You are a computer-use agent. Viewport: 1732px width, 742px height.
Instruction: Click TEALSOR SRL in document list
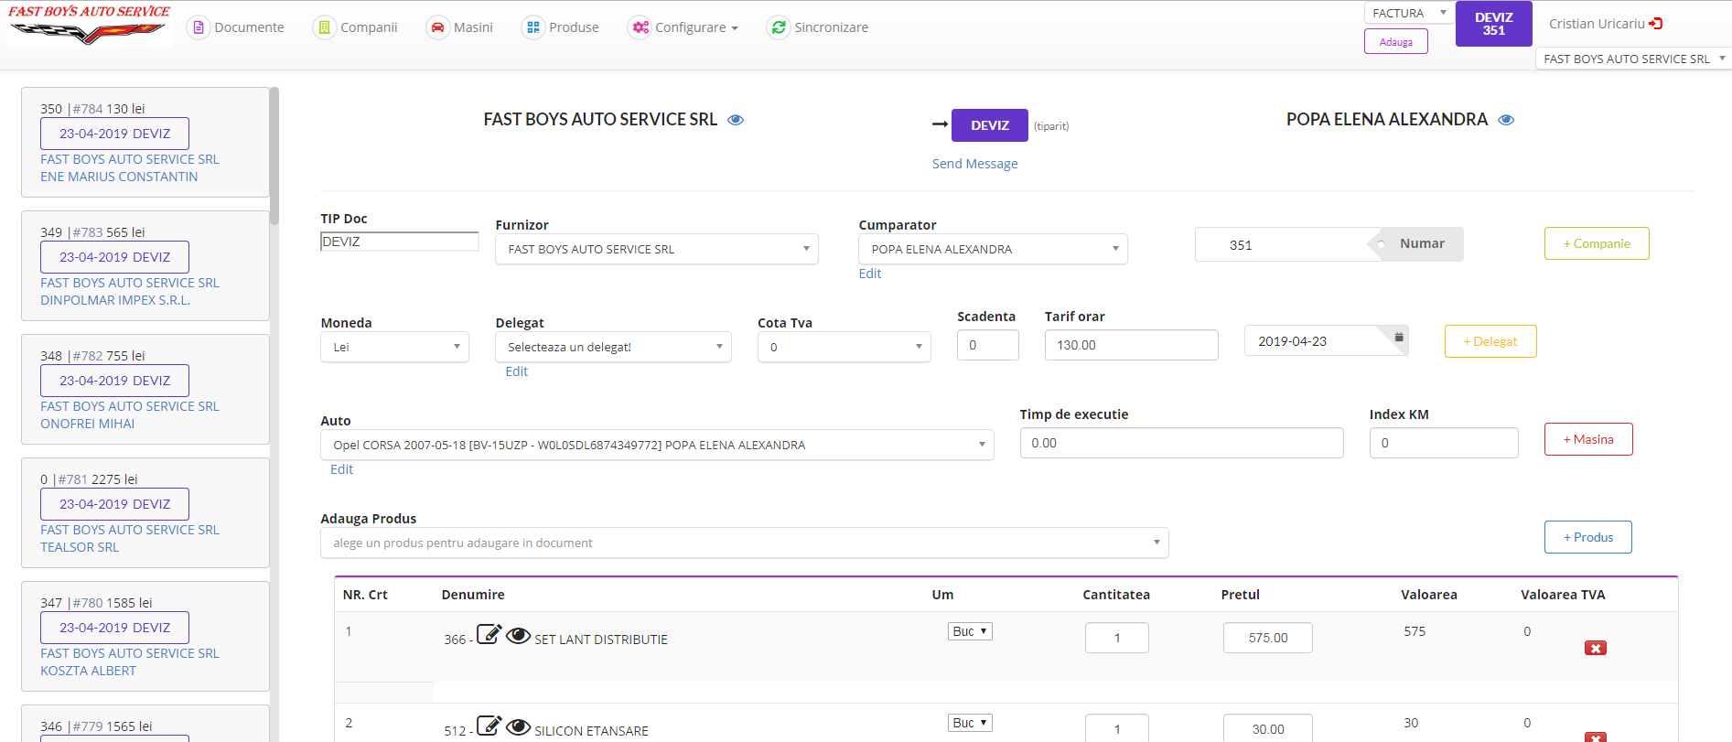tap(80, 547)
